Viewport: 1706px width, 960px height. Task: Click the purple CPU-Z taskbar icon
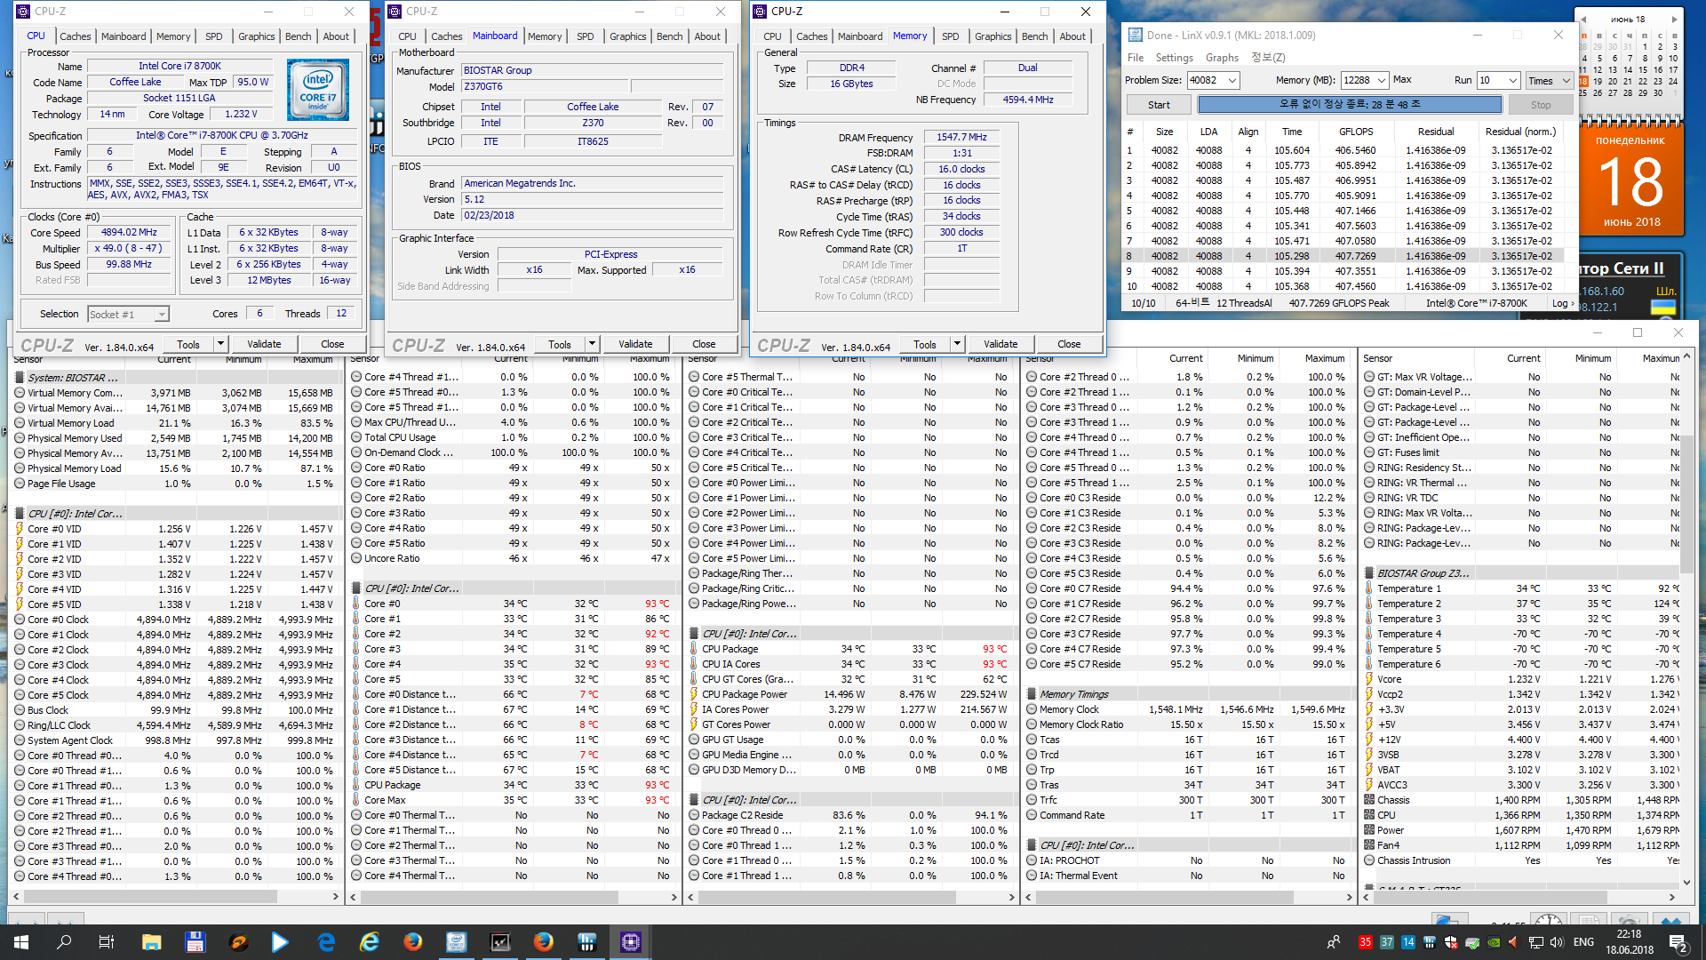630,942
